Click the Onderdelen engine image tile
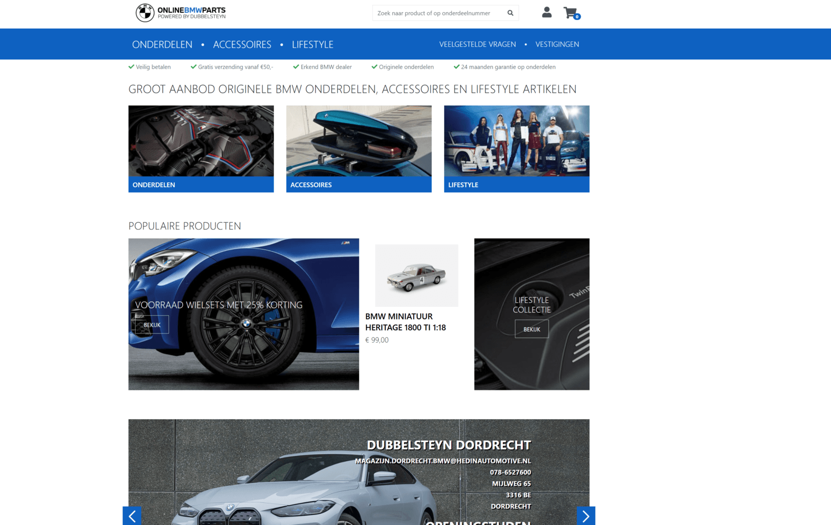 [201, 141]
